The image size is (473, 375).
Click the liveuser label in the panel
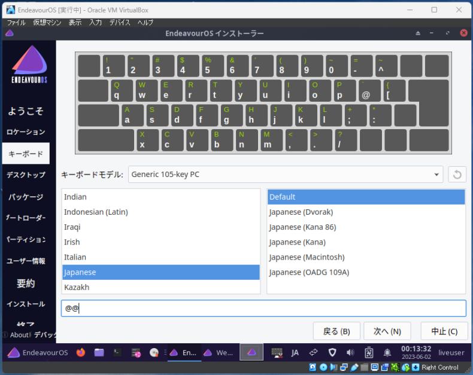click(451, 352)
